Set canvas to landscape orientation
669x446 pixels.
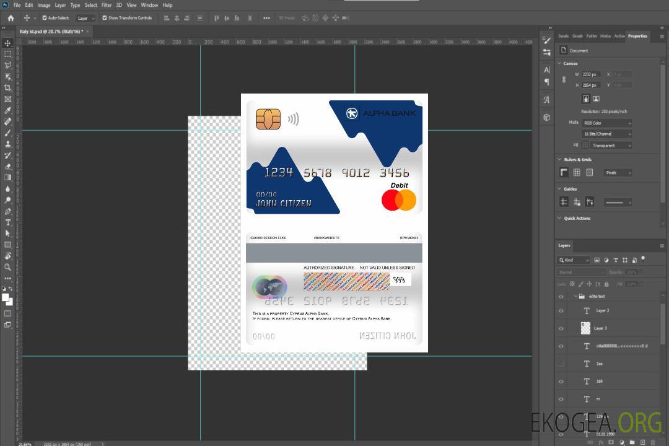coord(596,98)
